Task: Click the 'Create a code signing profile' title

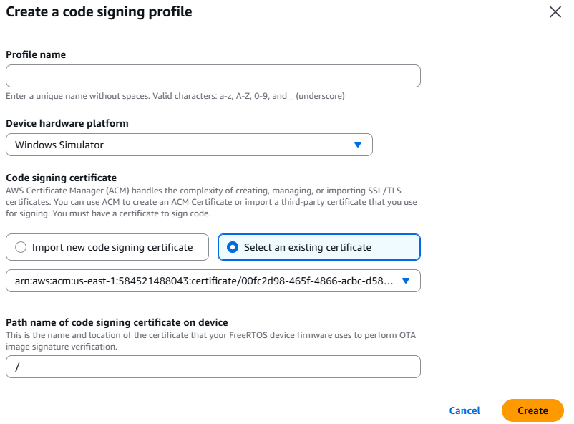Action: pyautogui.click(x=99, y=12)
